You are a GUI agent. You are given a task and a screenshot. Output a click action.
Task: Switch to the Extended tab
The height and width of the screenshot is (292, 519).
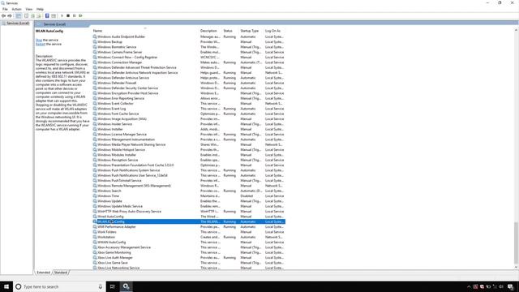43,273
